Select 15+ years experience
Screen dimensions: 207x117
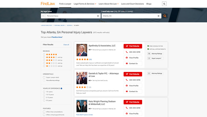click(x=44, y=92)
